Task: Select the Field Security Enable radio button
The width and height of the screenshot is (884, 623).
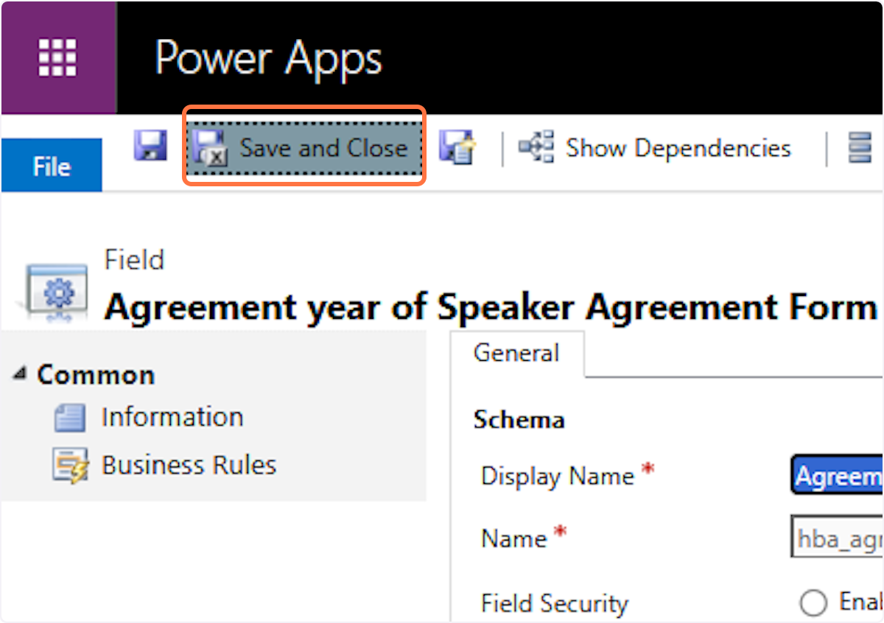Action: [813, 603]
